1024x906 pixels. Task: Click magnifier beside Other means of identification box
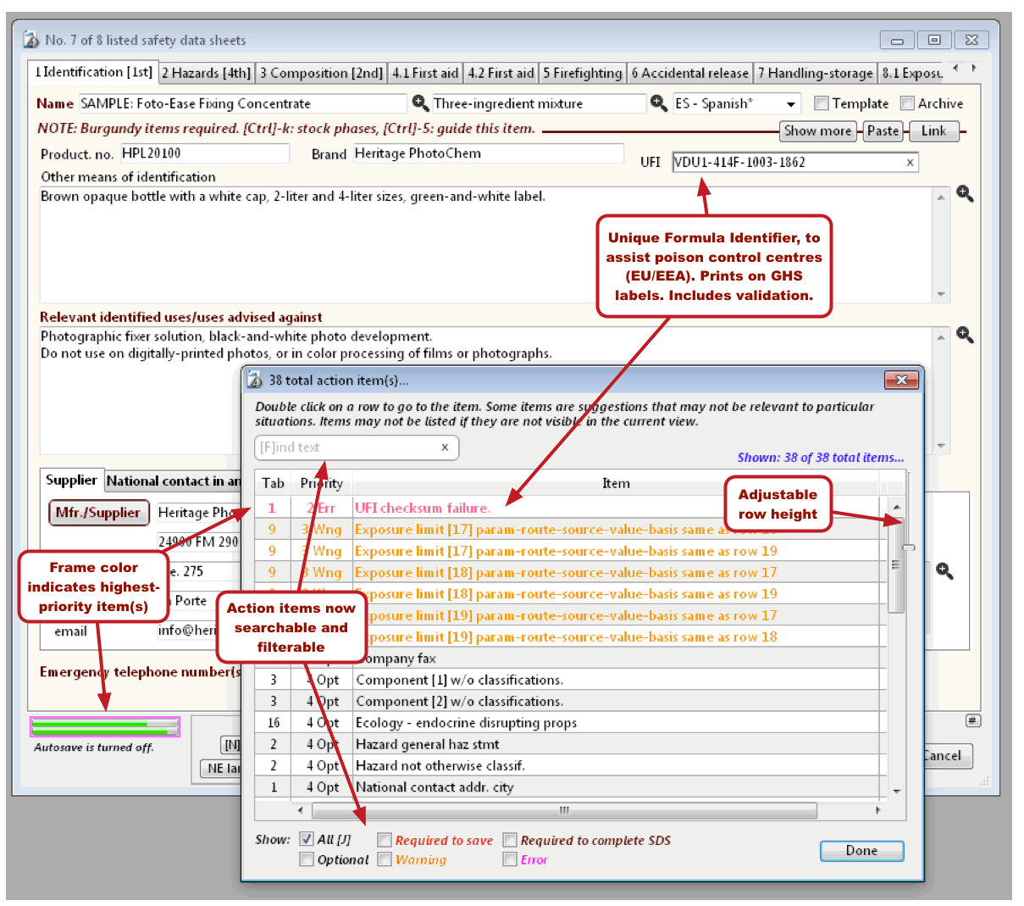click(x=965, y=193)
